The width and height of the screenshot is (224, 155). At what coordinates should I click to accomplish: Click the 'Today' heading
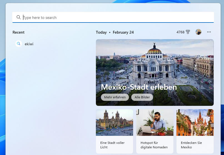coord(101,32)
